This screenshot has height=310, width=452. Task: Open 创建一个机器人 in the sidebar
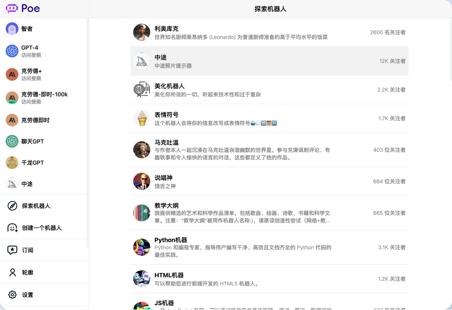(44, 228)
